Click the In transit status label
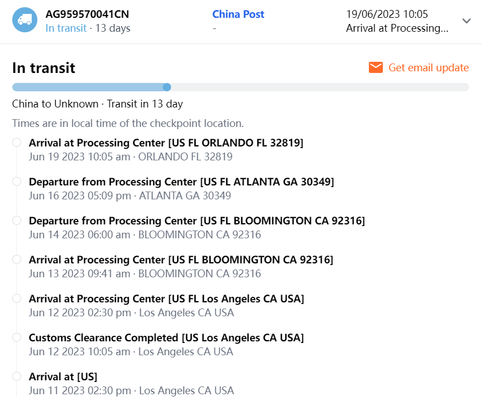482x397 pixels. tap(66, 28)
